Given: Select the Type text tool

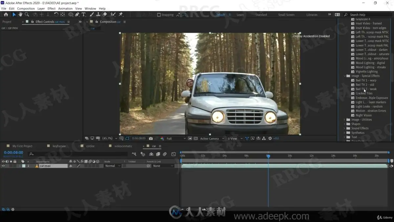Looking at the screenshot, I should click(84, 14).
